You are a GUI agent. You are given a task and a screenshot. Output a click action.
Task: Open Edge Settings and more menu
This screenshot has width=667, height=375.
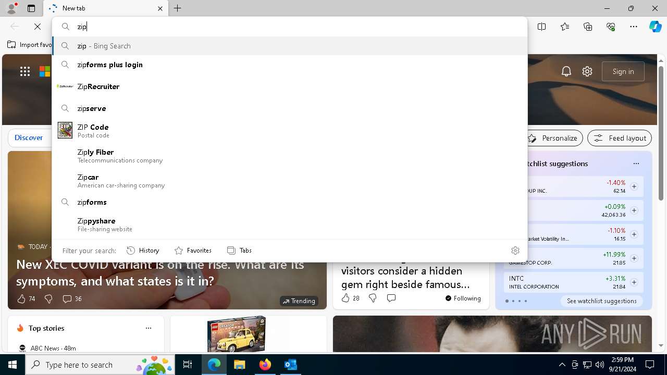point(634,27)
